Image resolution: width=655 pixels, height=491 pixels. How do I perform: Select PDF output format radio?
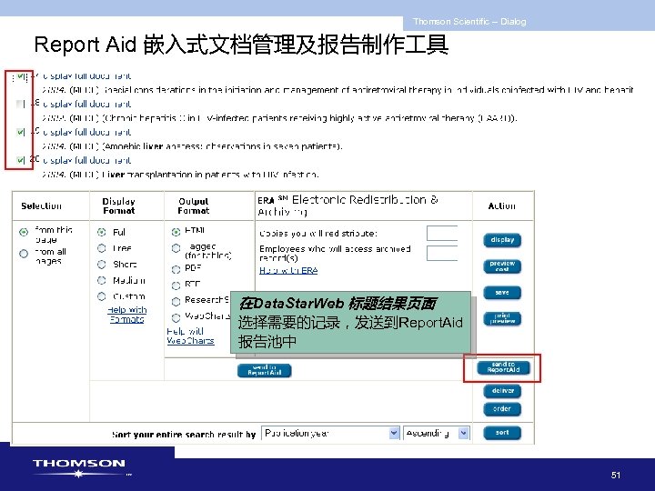coord(176,269)
